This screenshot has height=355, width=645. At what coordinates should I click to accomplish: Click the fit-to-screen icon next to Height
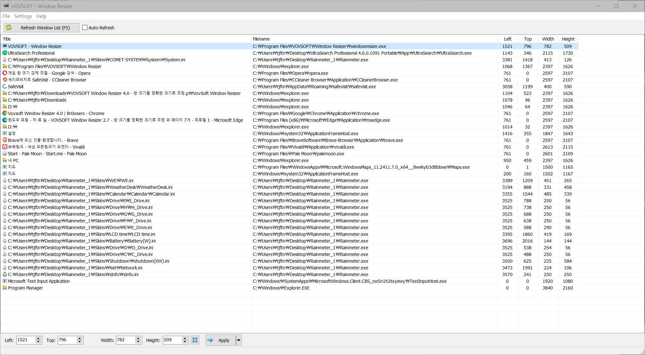coord(195,340)
